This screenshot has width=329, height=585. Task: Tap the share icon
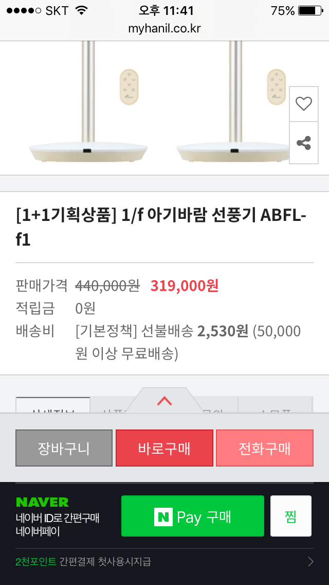304,143
